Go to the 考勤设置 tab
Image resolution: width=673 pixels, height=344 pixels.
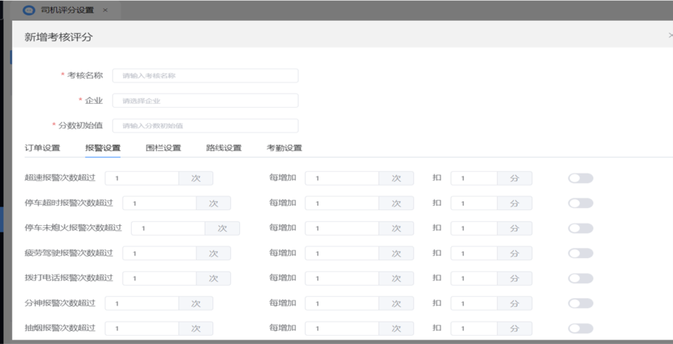284,148
